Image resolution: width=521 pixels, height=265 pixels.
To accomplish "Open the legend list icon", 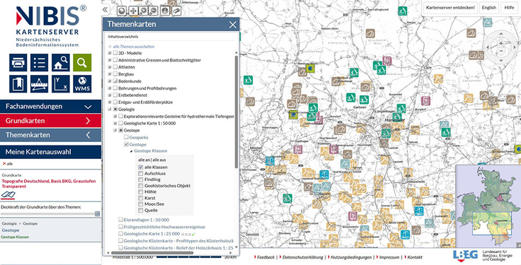I will tap(39, 62).
